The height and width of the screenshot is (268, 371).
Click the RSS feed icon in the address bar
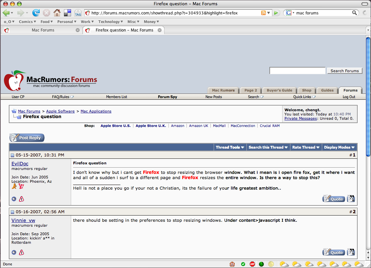tap(264, 13)
